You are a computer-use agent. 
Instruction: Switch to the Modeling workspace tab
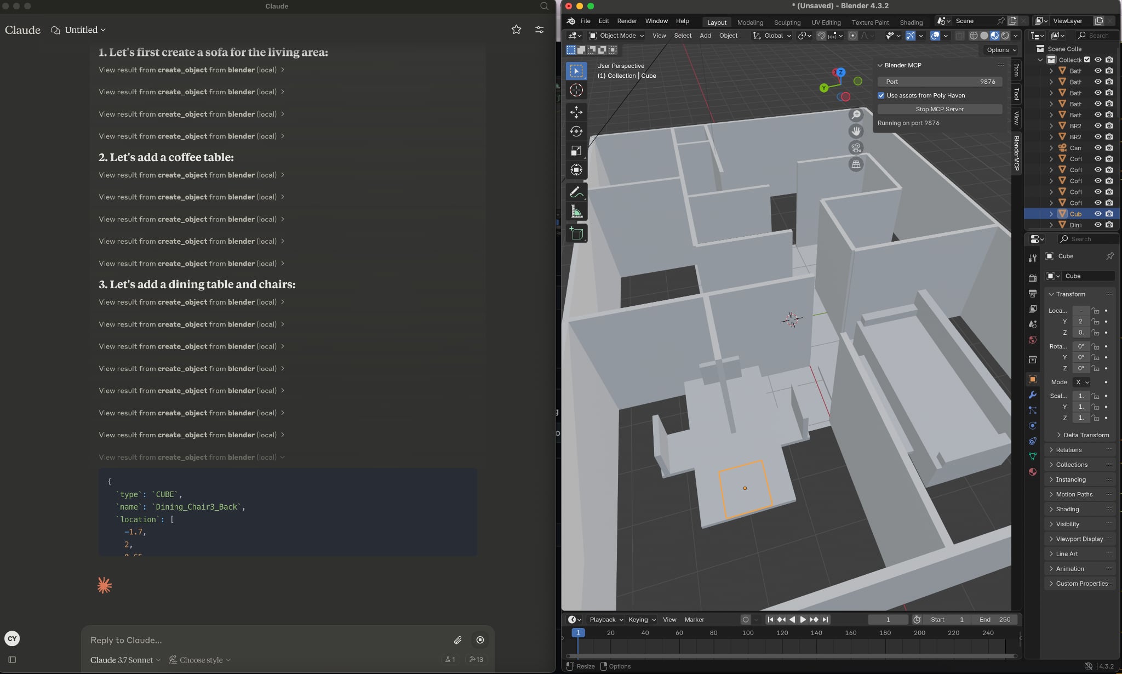(x=750, y=22)
